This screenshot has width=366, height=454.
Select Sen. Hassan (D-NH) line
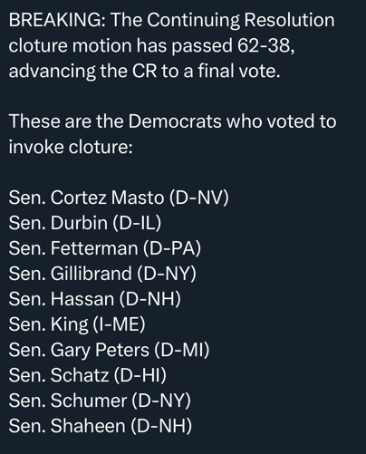tap(95, 299)
